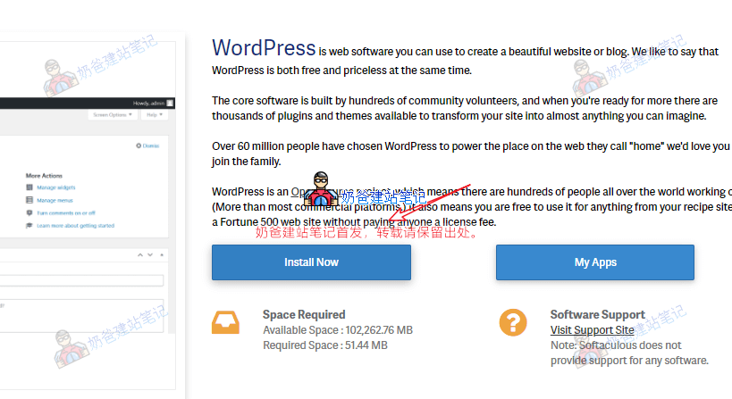The width and height of the screenshot is (732, 399).
Task: Click the Space Required inbox icon
Action: [225, 322]
